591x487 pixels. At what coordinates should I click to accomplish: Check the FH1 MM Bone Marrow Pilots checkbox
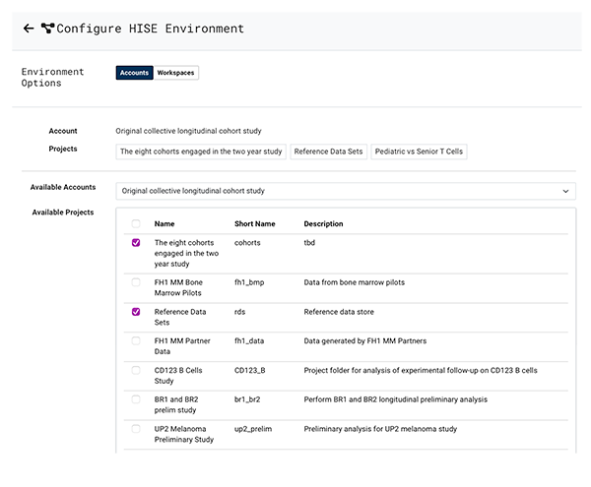(136, 282)
